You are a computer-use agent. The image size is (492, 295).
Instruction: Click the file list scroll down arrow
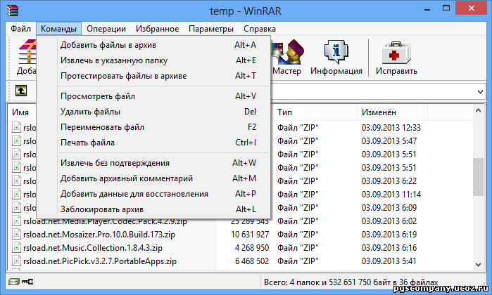[x=478, y=265]
